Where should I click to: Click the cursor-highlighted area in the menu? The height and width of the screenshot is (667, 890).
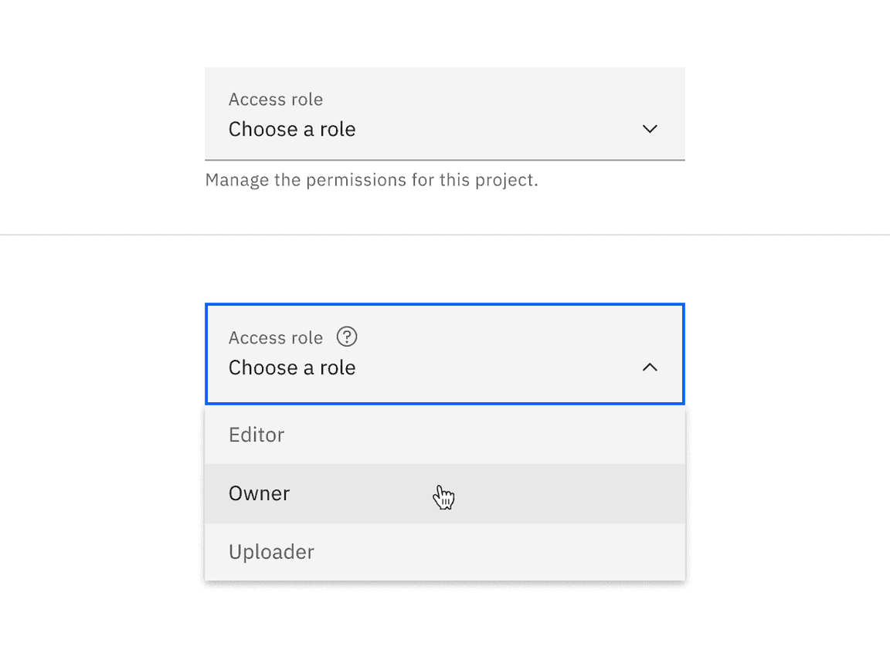(x=444, y=494)
